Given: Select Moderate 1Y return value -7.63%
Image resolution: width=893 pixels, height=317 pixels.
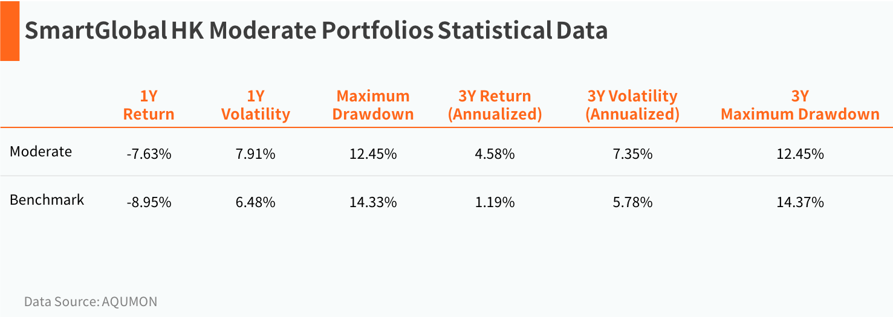Looking at the screenshot, I should 149,154.
